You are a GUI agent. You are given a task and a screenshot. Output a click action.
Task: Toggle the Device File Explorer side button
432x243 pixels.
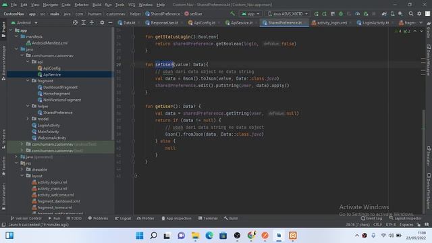tap(429, 190)
